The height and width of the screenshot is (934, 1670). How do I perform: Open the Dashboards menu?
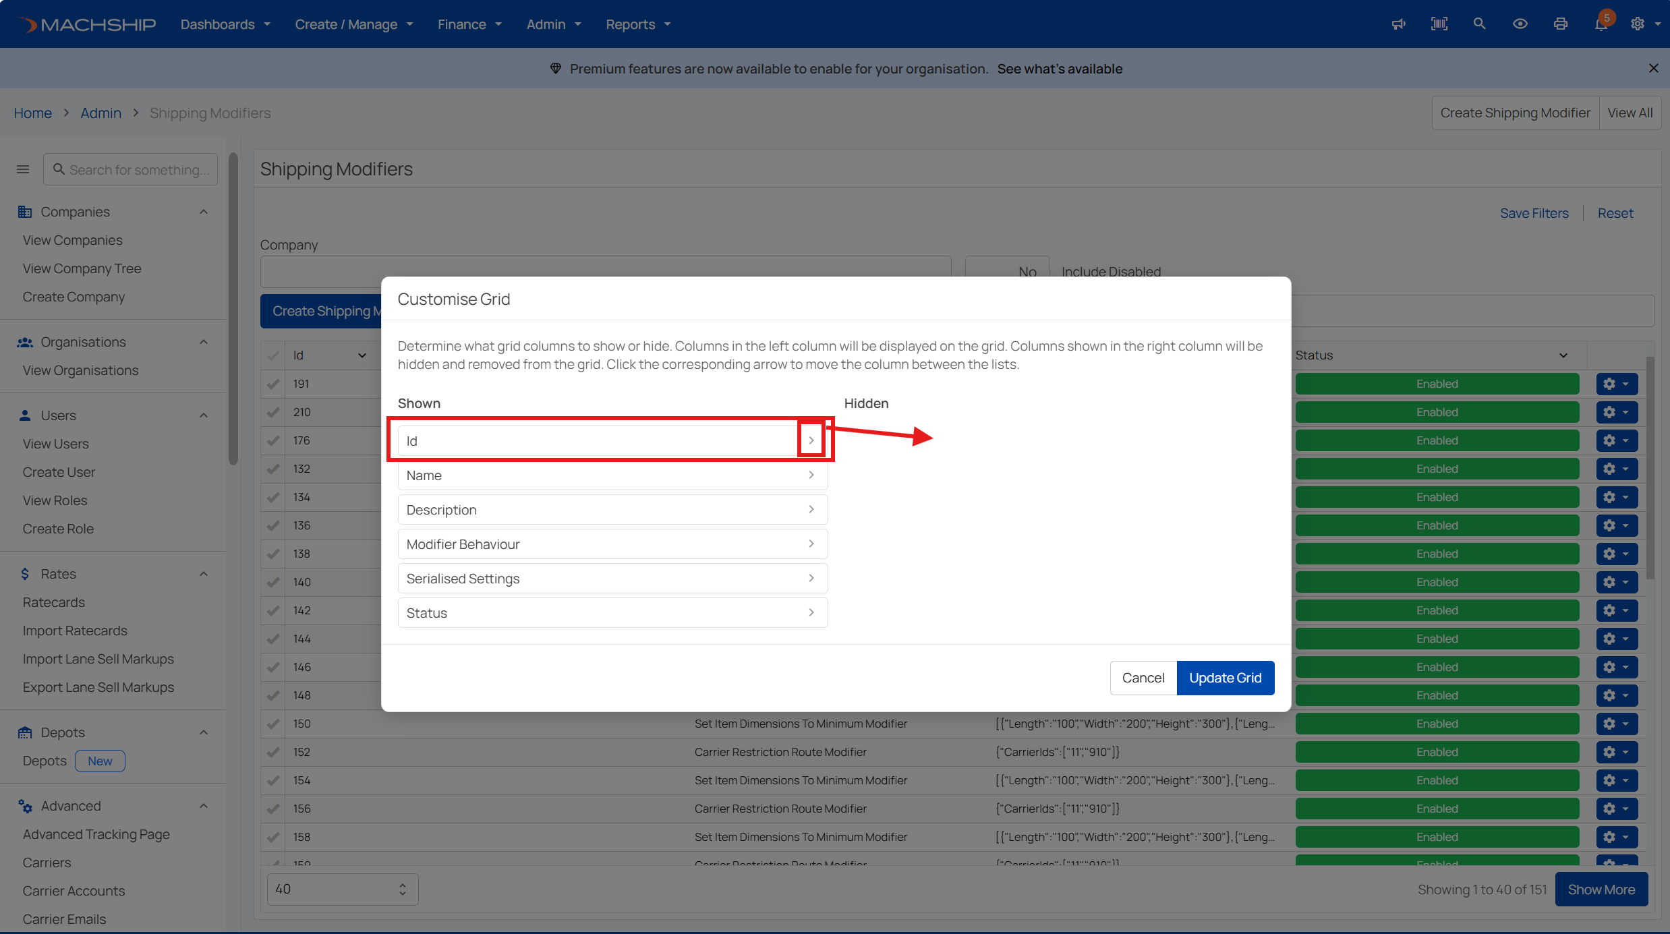click(225, 24)
